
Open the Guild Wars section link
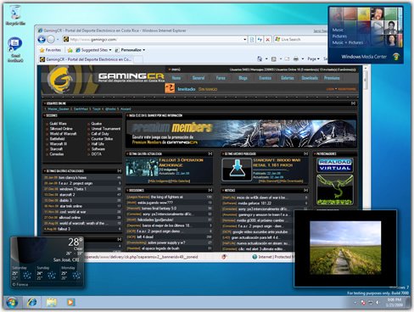tap(58, 124)
